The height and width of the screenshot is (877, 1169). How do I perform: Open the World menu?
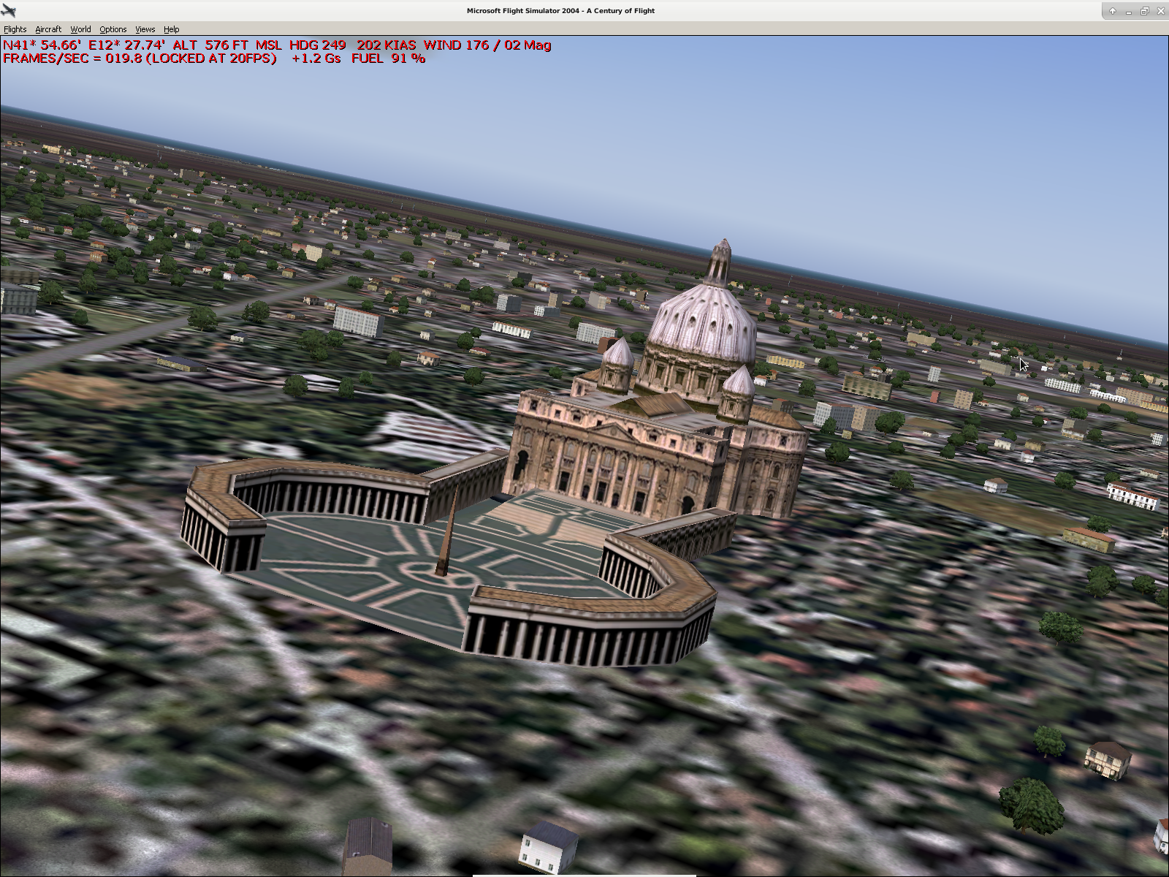(80, 29)
